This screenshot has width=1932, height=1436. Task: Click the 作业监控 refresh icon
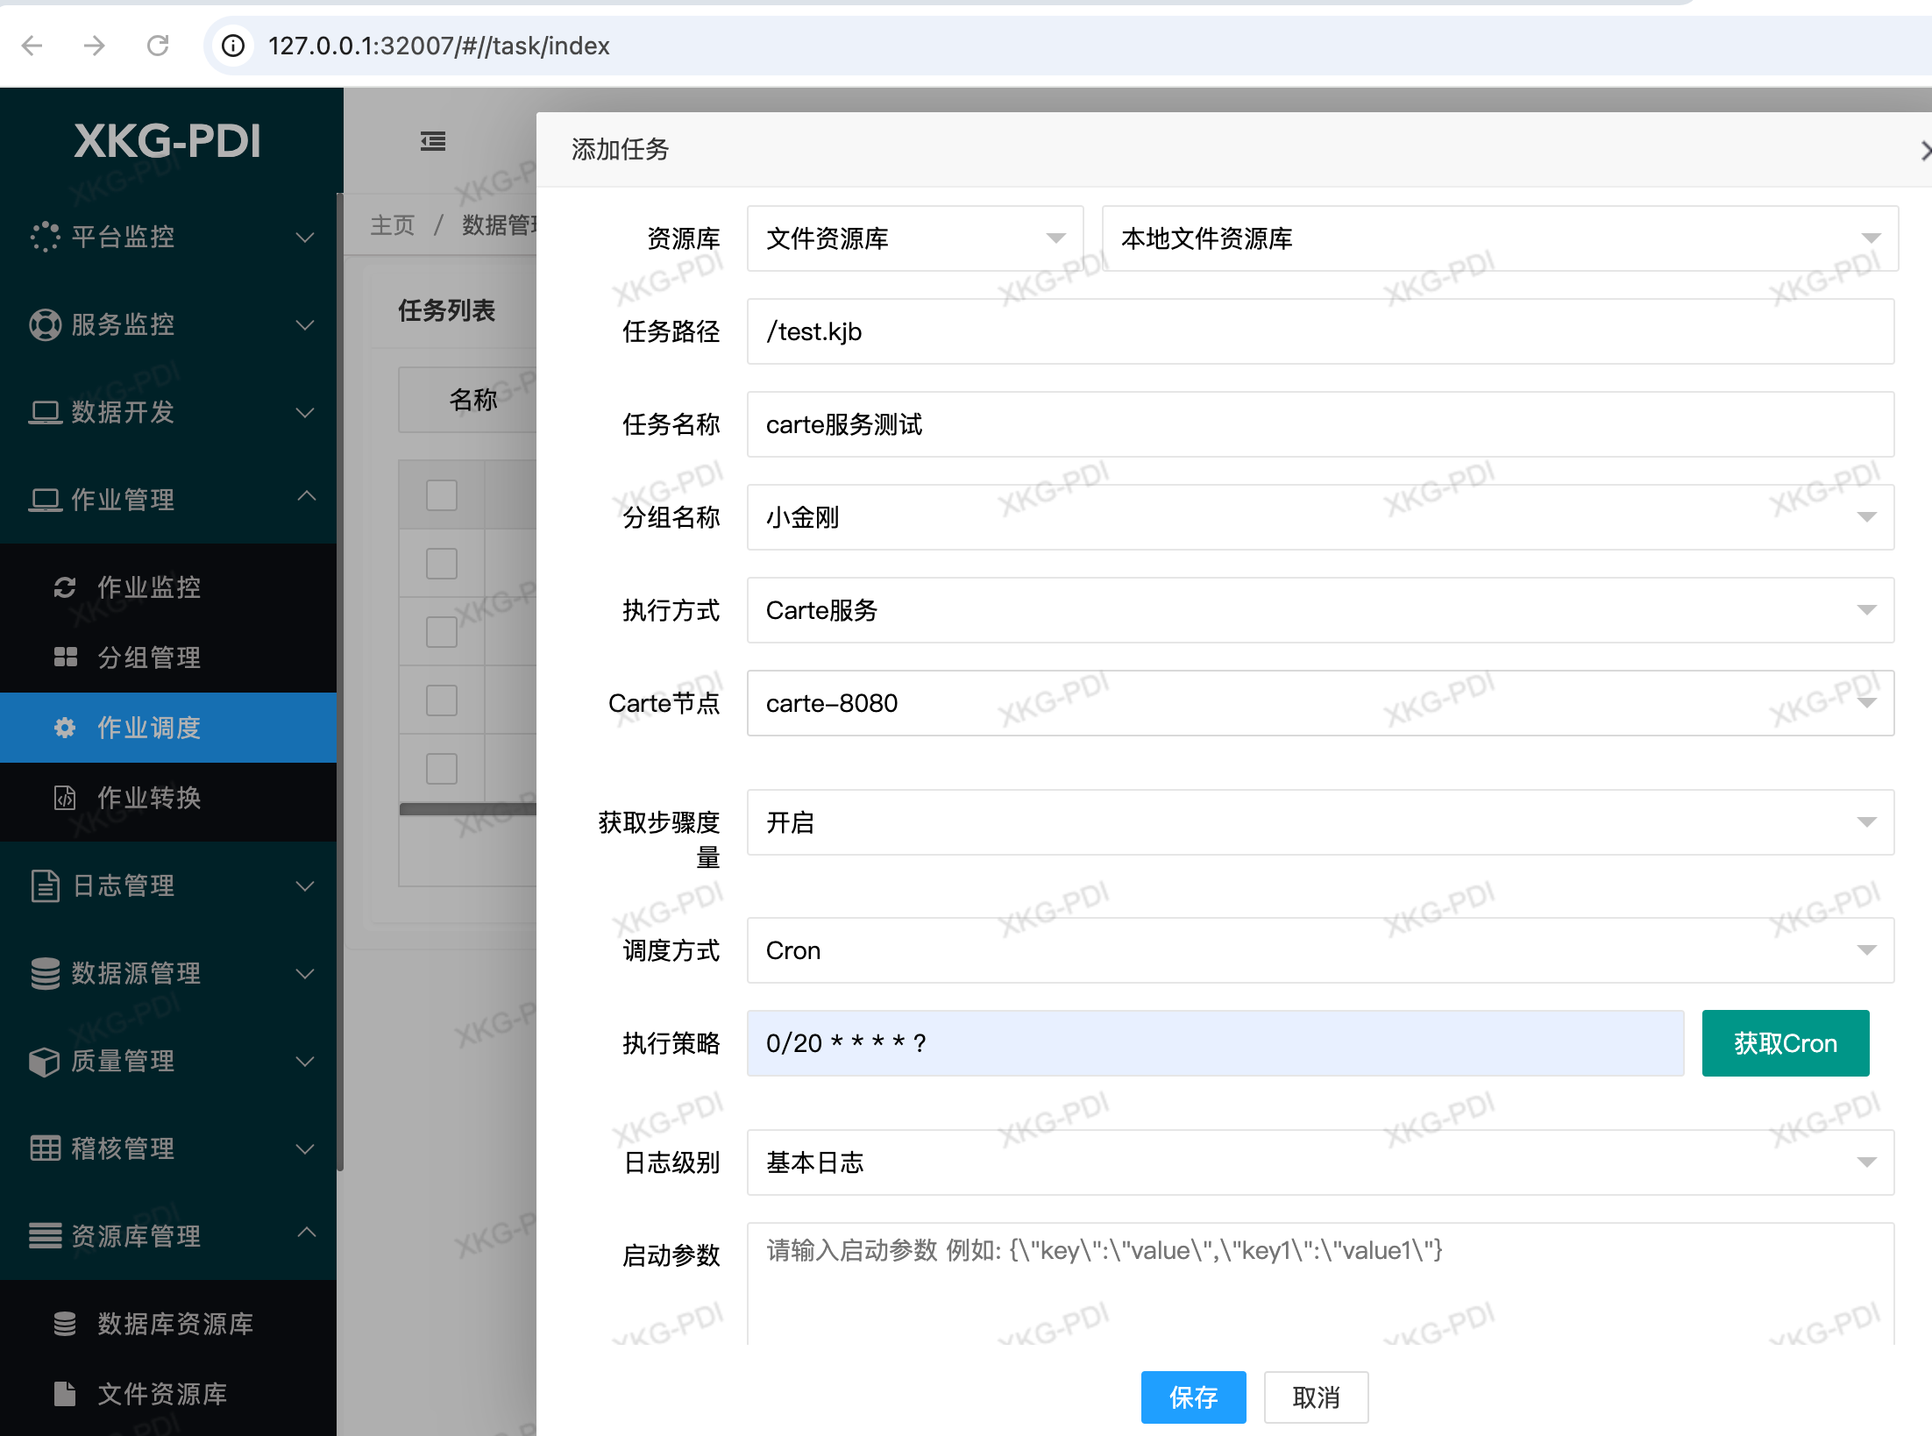pos(66,587)
